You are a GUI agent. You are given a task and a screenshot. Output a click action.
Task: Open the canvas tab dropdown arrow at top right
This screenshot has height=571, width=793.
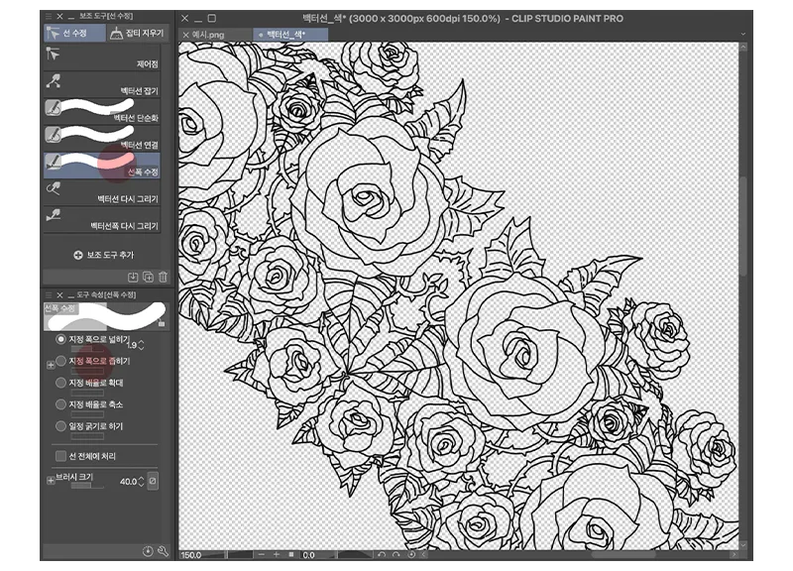point(743,34)
